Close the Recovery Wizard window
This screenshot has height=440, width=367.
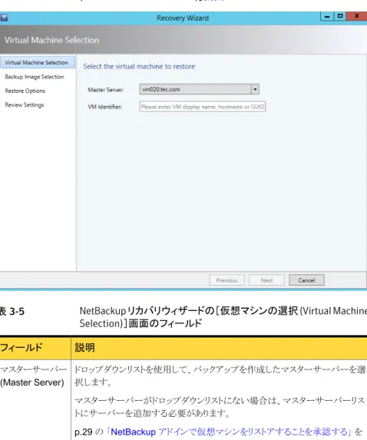[x=356, y=16]
